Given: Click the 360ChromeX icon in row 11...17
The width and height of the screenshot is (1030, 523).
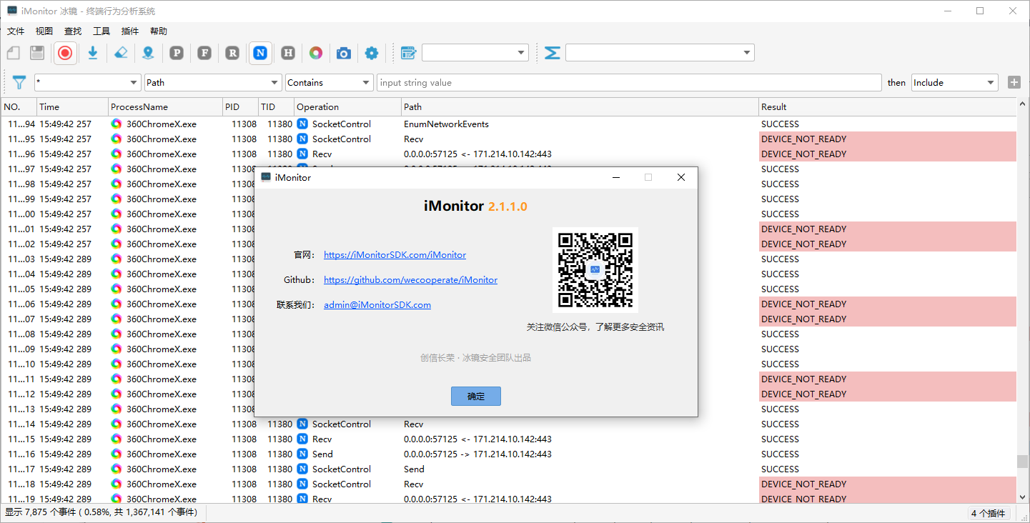Looking at the screenshot, I should 117,469.
